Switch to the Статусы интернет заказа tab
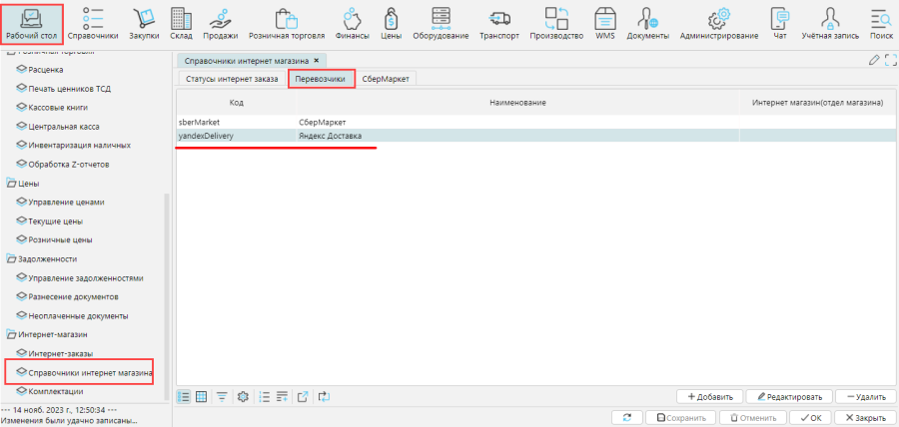899x427 pixels. point(232,79)
